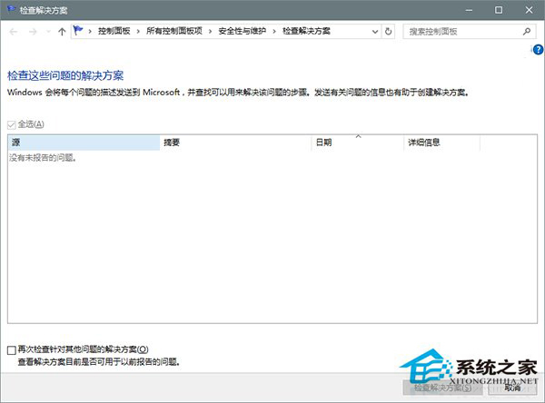Open 所有控制面板项 breadcrumb
The height and width of the screenshot is (403, 545).
(174, 31)
